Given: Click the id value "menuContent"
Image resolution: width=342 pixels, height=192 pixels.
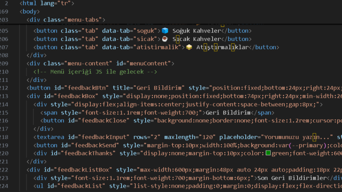Looking at the screenshot, I should [x=149, y=63].
